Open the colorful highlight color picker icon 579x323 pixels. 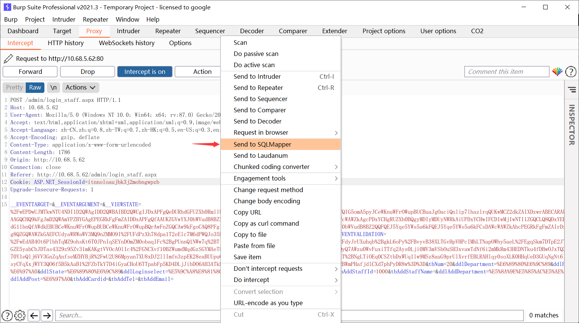(557, 72)
